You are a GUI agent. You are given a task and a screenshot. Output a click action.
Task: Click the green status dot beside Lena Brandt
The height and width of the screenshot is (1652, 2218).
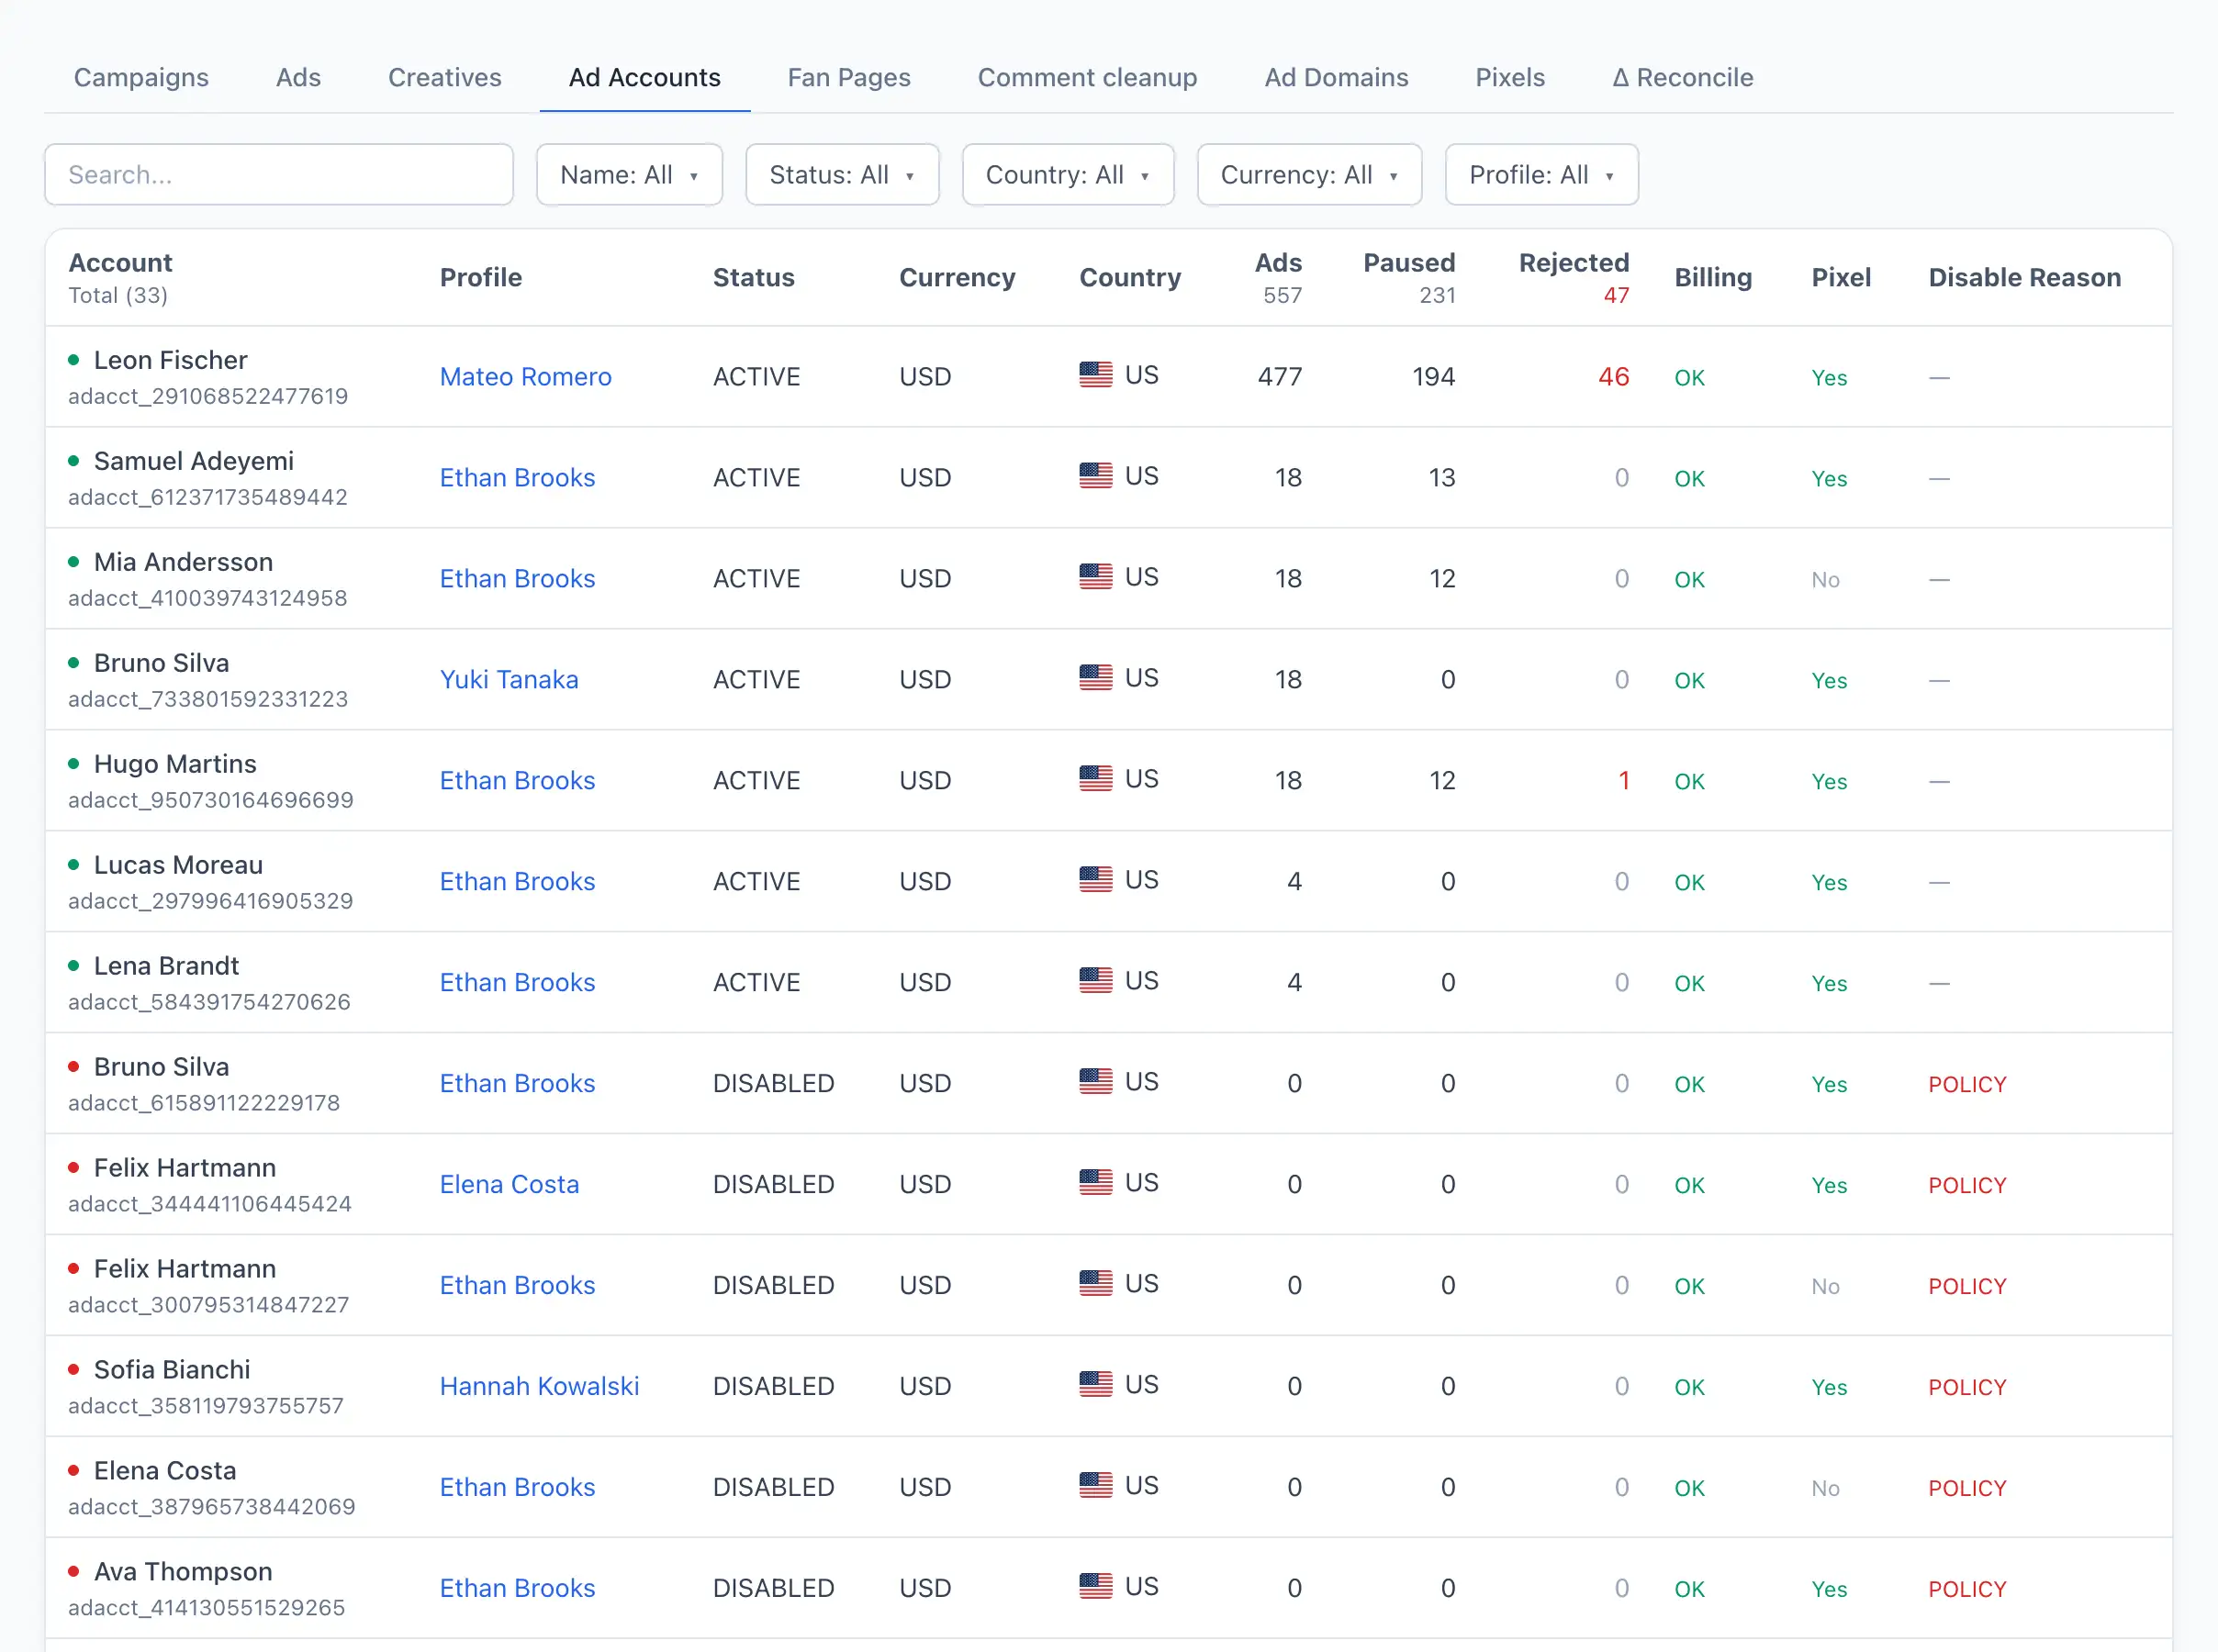73,966
